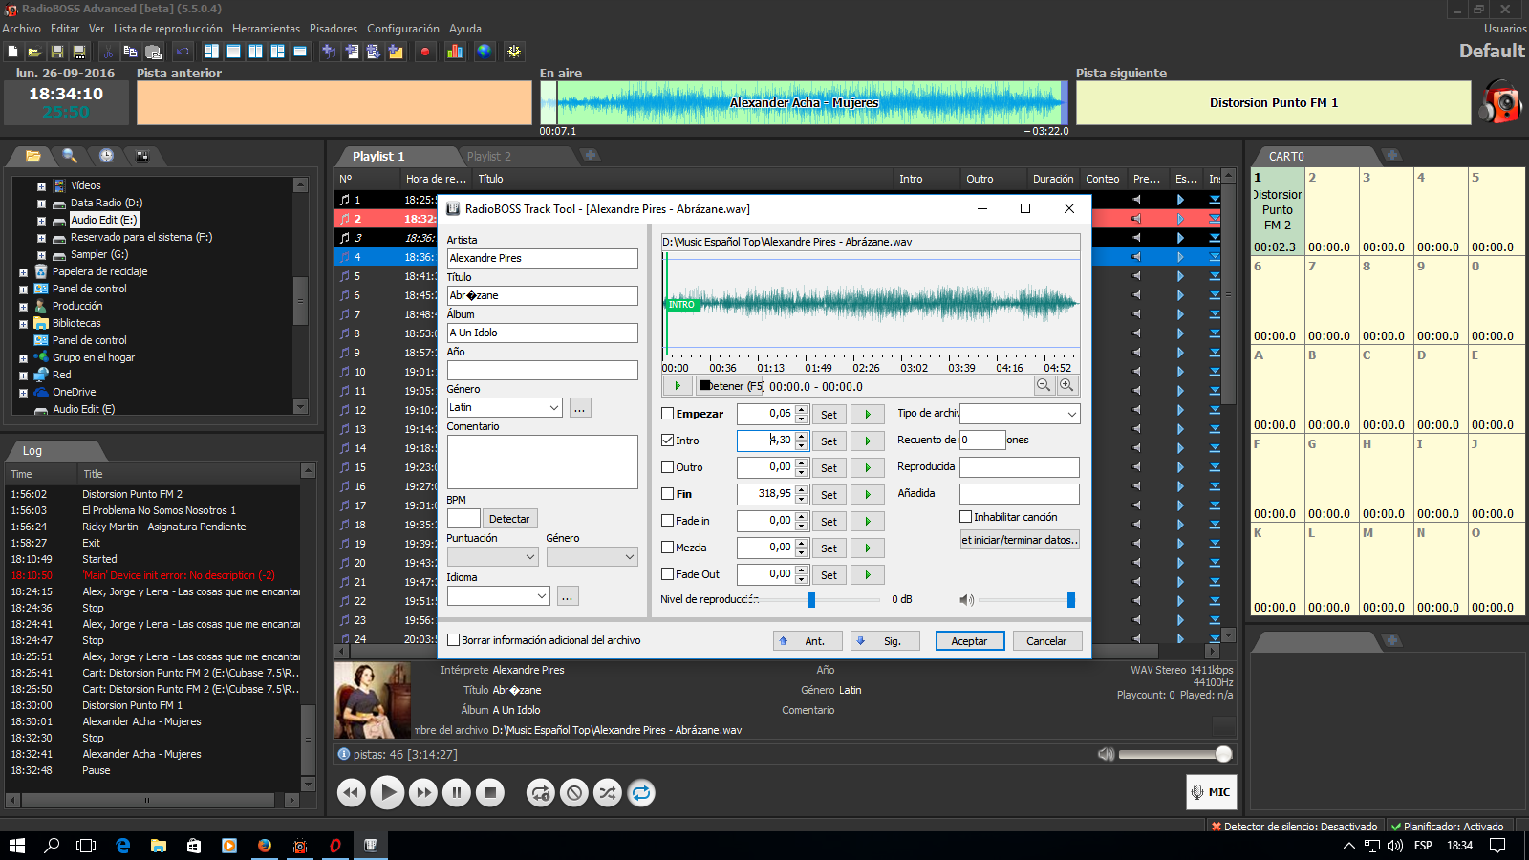Toggle shuffle playback button
This screenshot has height=860, width=1529.
point(607,792)
